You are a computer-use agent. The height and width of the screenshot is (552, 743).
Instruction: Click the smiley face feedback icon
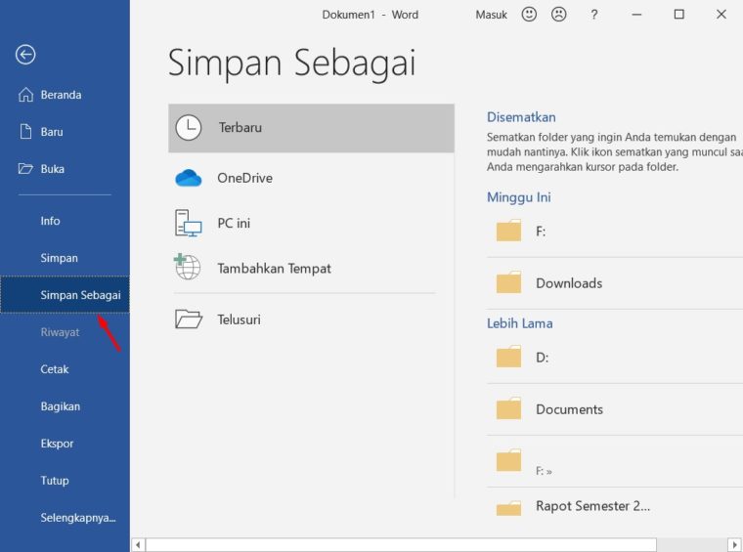pos(529,15)
